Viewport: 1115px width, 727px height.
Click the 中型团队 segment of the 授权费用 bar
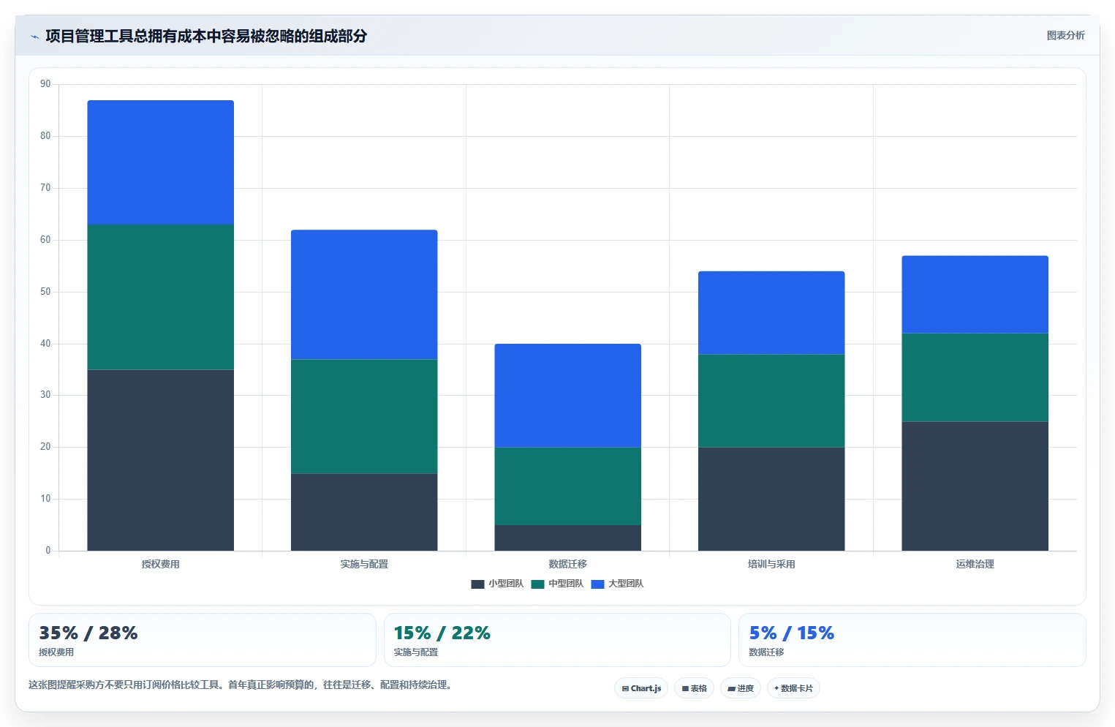pyautogui.click(x=161, y=297)
